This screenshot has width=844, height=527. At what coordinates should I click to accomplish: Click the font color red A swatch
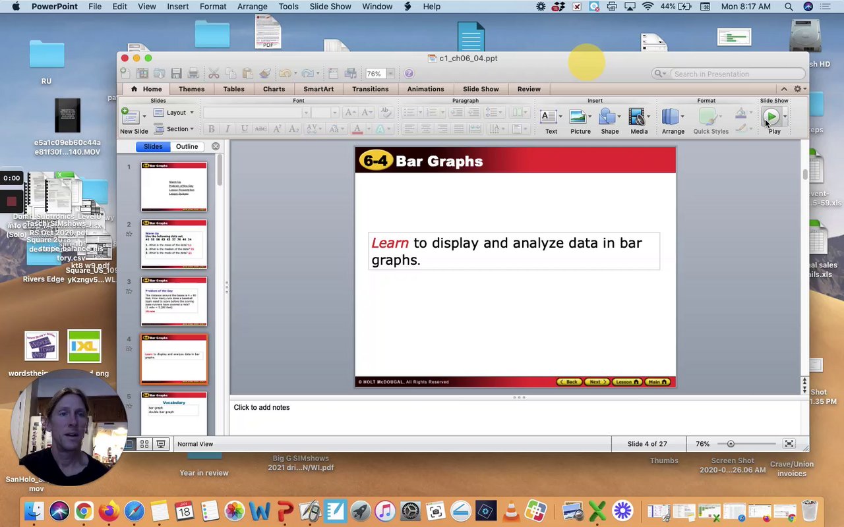(357, 129)
